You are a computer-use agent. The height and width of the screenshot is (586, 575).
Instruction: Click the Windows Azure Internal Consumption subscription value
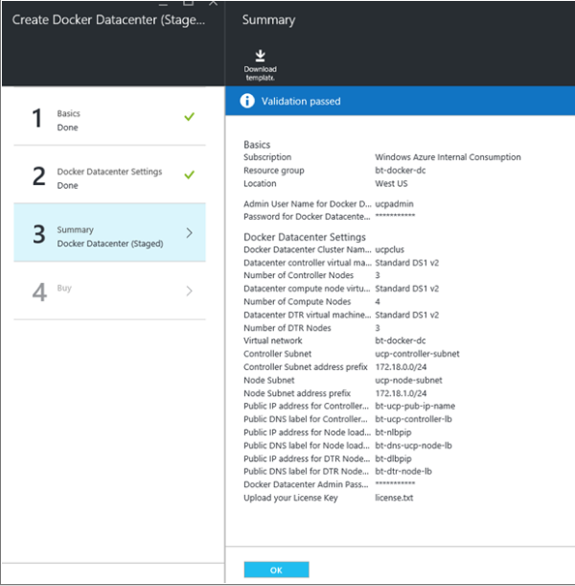[x=448, y=157]
